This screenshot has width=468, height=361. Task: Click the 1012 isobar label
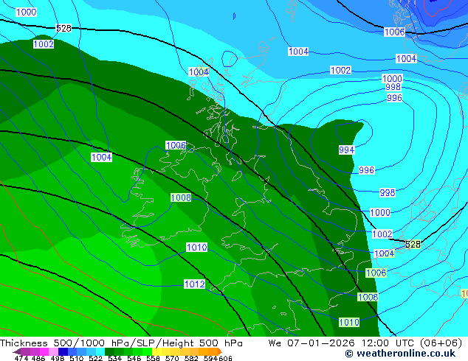(x=195, y=284)
